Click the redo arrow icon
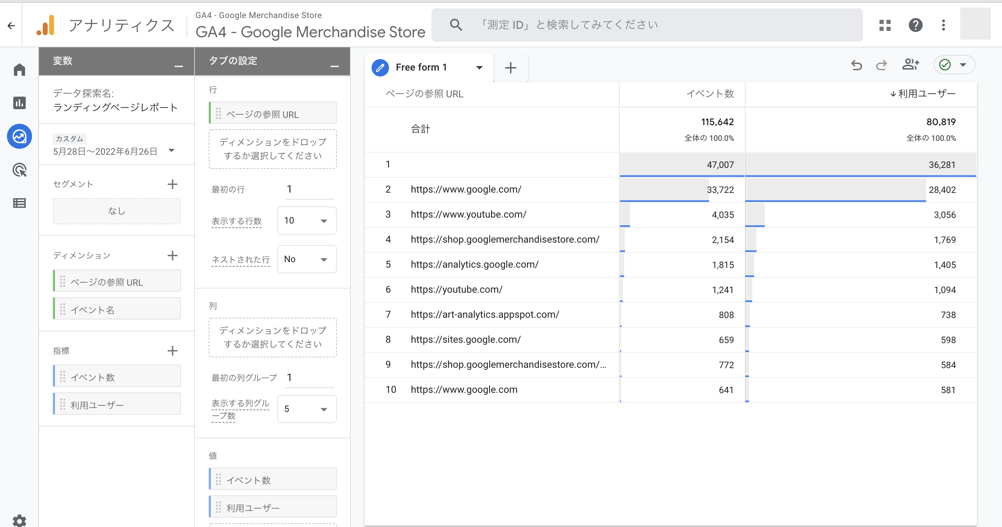1002x527 pixels. pos(881,65)
